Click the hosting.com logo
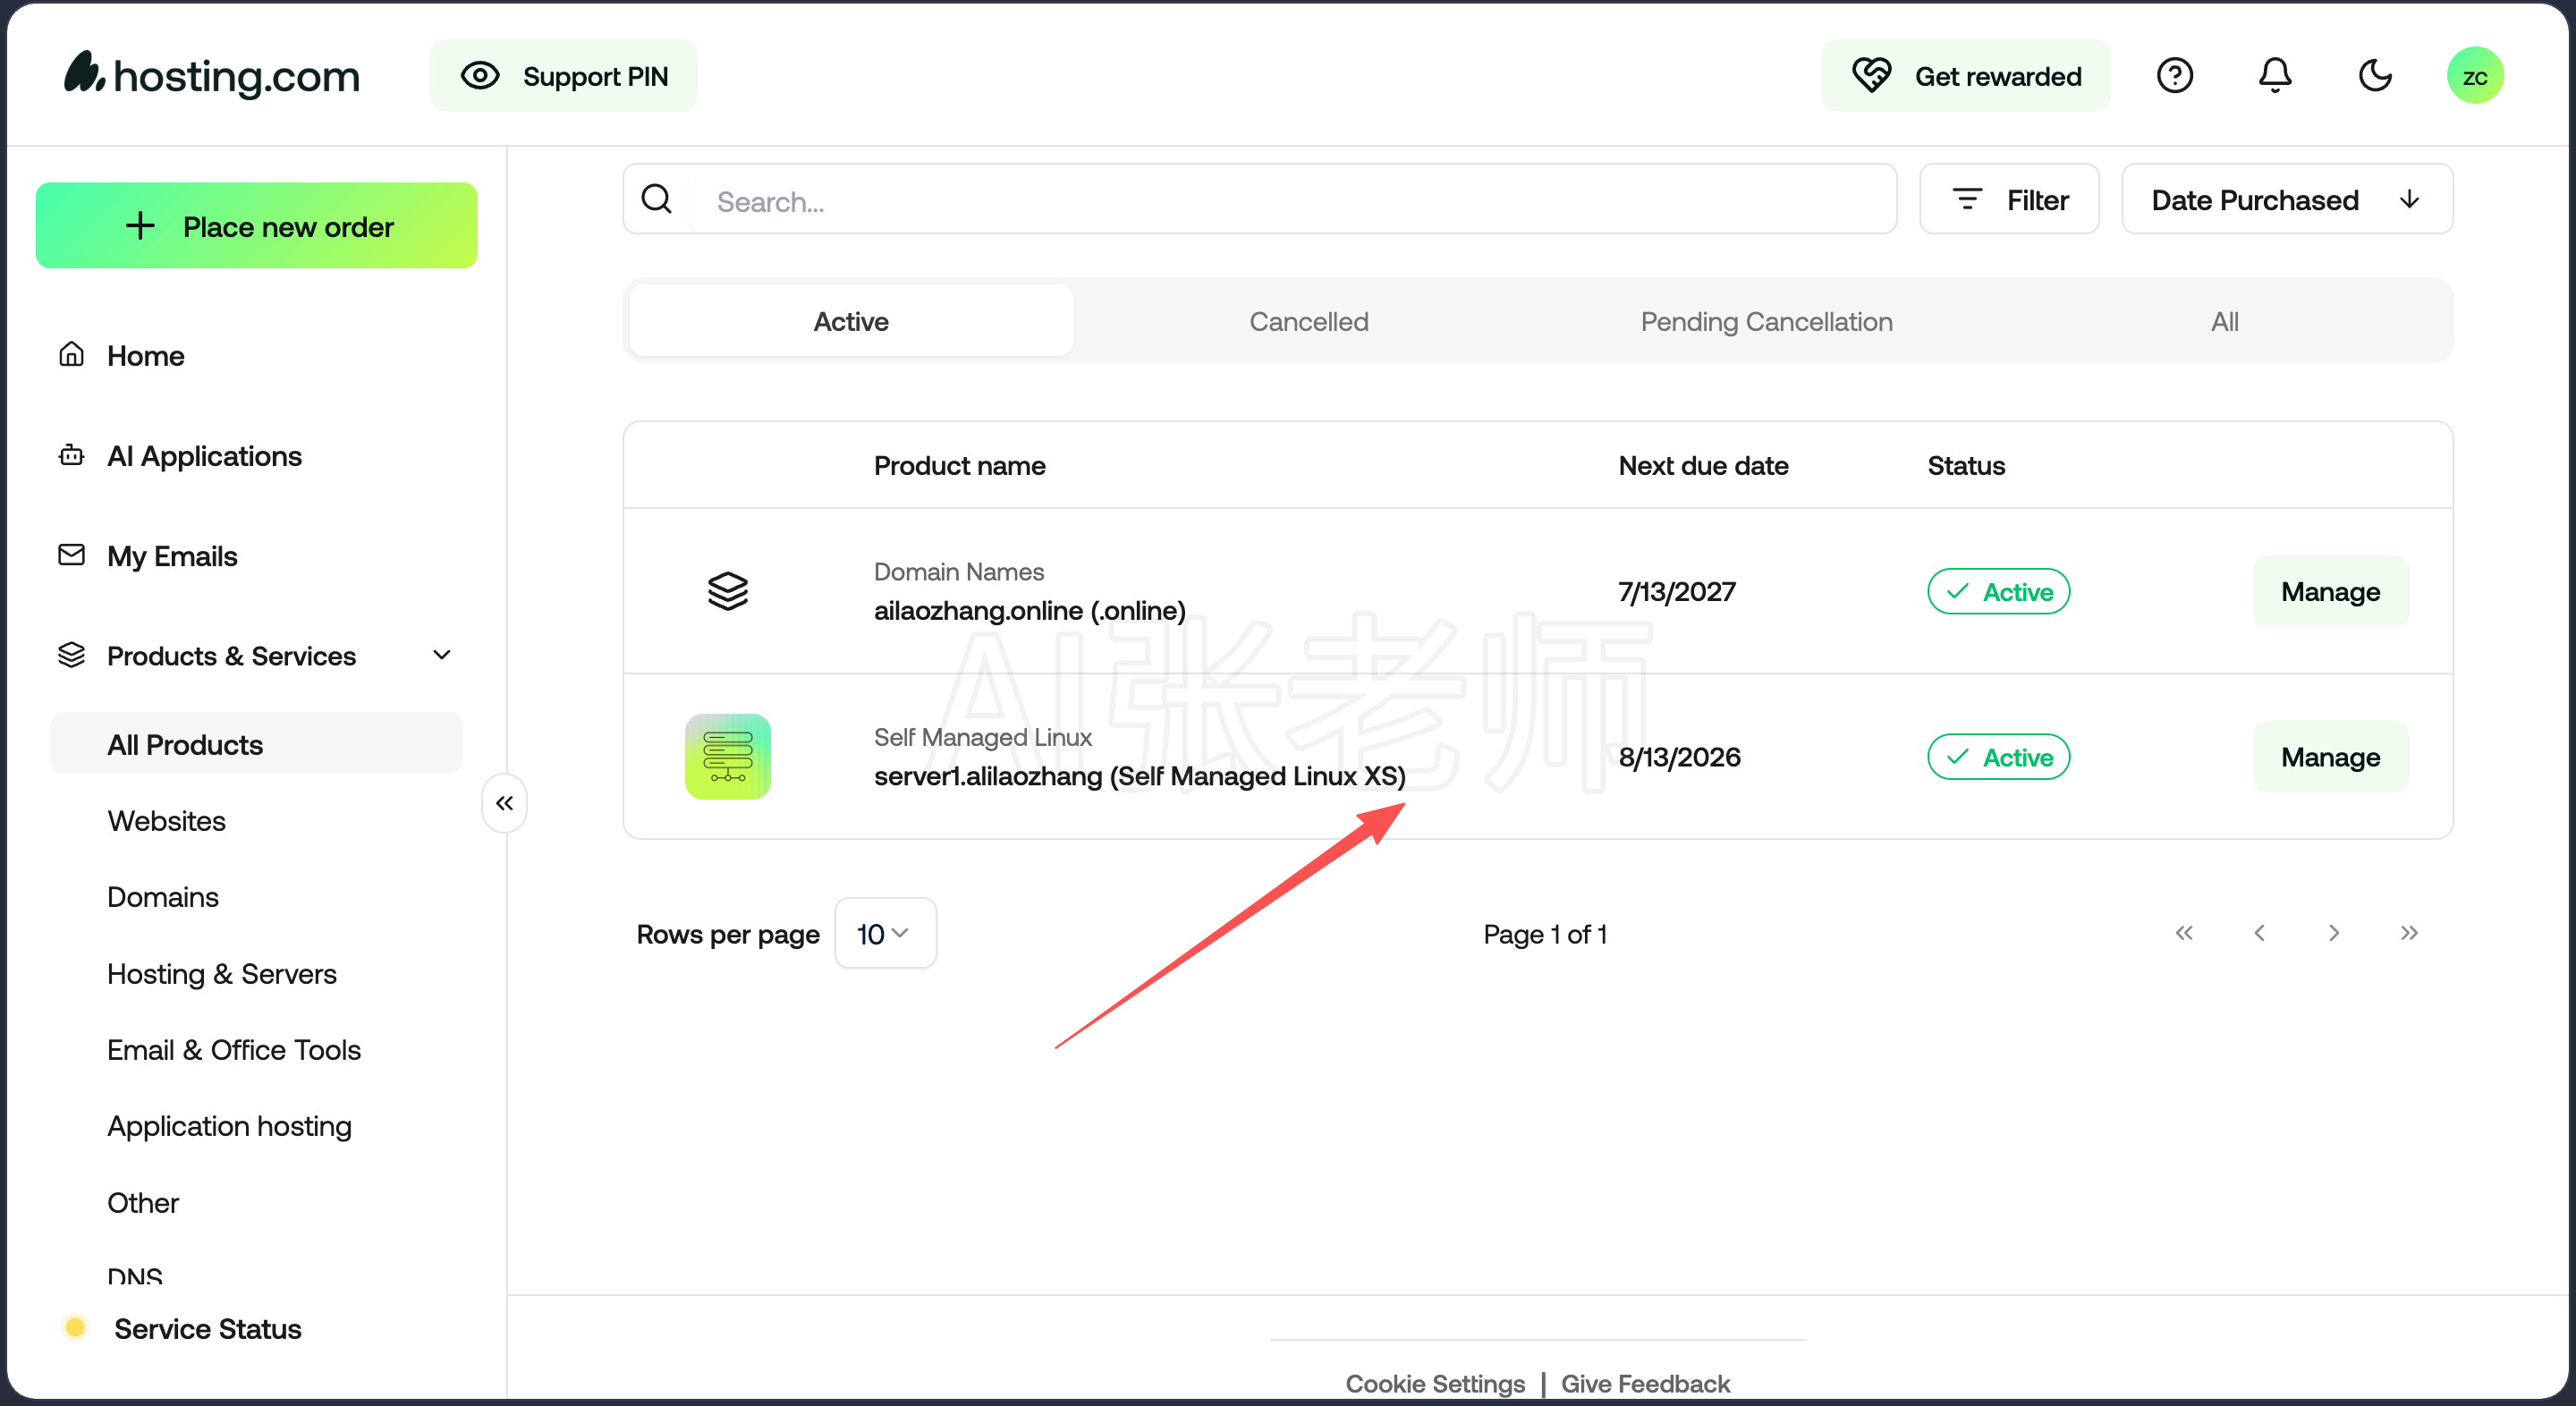The height and width of the screenshot is (1406, 2576). tap(212, 76)
